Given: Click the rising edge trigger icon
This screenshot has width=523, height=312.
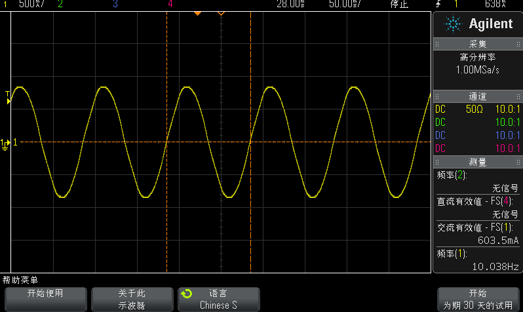Looking at the screenshot, I should click(x=437, y=4).
